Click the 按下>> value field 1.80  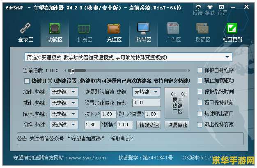coord(108,114)
